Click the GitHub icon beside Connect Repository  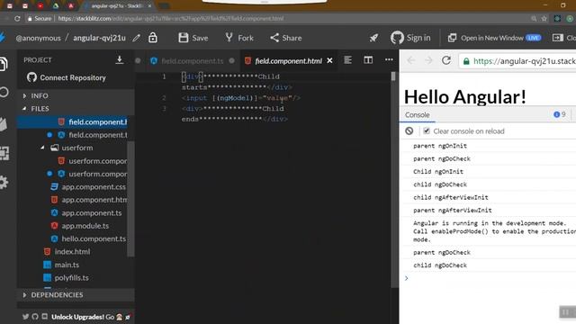(32, 77)
